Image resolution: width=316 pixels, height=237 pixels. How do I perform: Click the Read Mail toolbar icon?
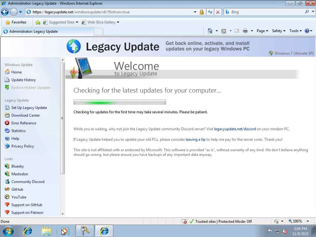[x=237, y=31]
